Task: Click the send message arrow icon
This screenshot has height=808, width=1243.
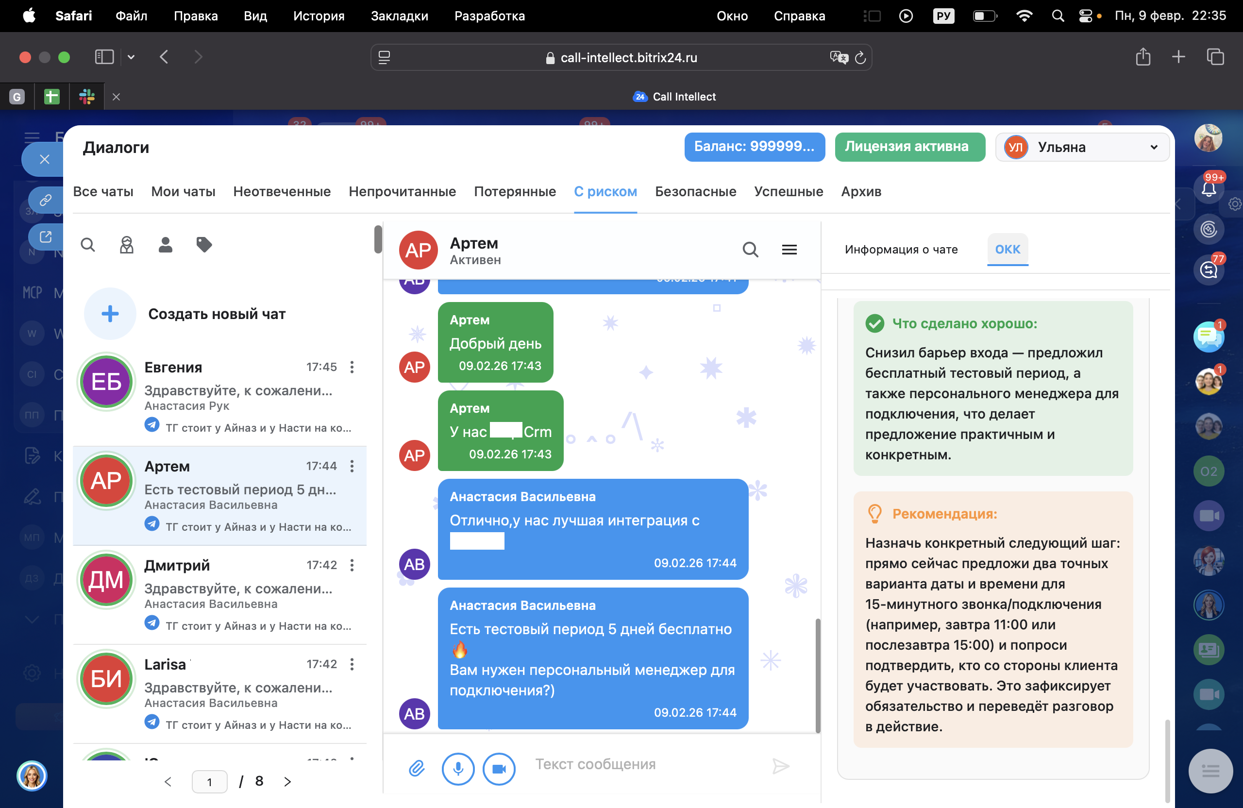Action: click(780, 766)
